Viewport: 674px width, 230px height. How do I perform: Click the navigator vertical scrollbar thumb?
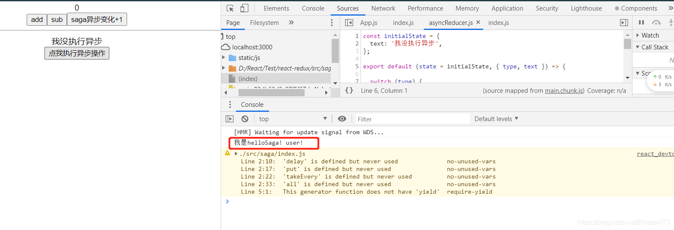point(335,51)
